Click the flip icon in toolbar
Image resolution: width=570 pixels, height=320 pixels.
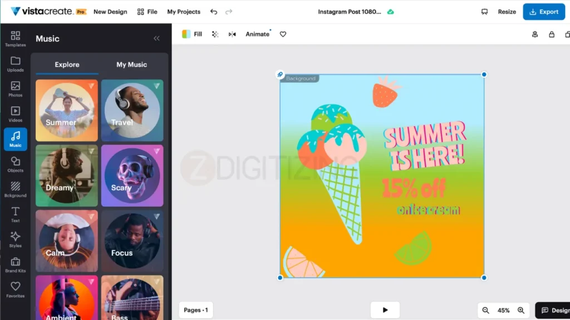point(232,34)
